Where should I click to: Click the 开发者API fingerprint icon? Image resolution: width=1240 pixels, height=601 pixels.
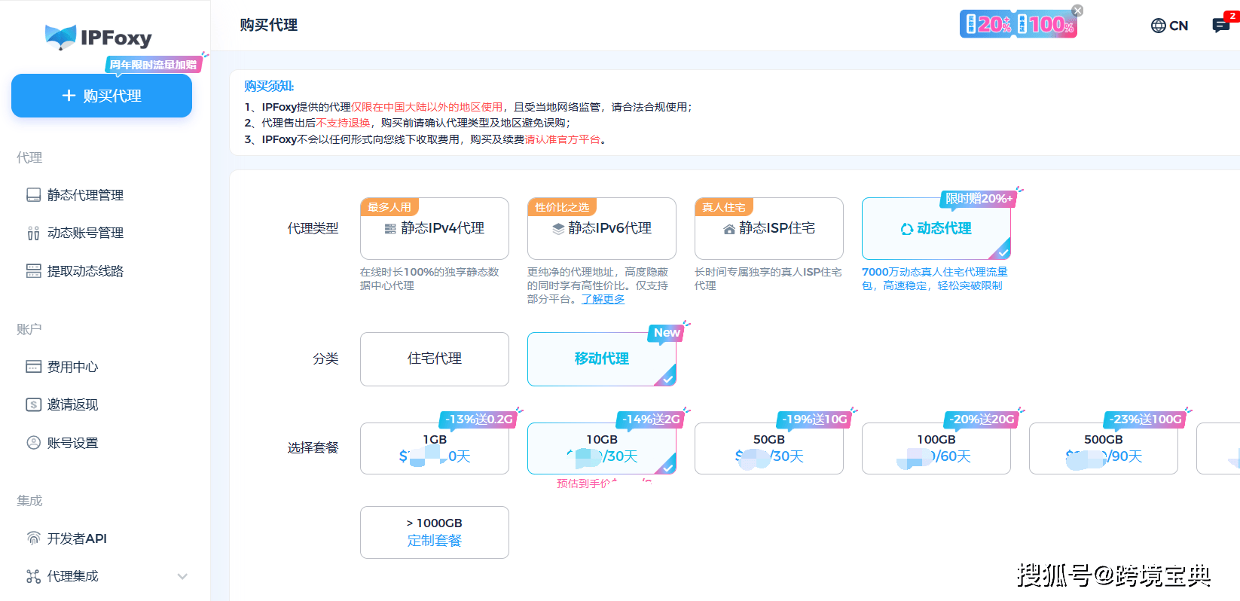[34, 538]
